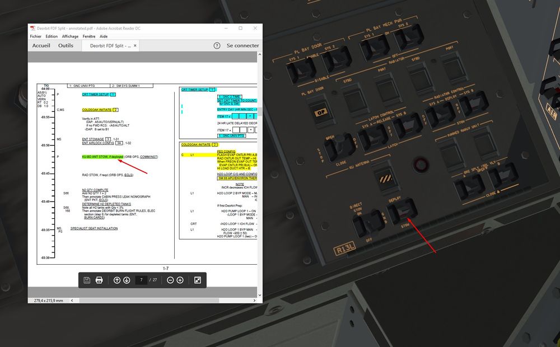Image resolution: width=560 pixels, height=347 pixels.
Task: Click the DETERMINE H2 DEPLETED TANKS heading
Action: [106, 204]
